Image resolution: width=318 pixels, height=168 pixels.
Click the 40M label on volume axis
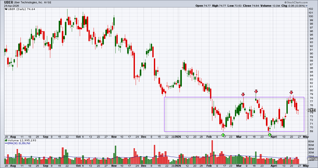coord(311,149)
